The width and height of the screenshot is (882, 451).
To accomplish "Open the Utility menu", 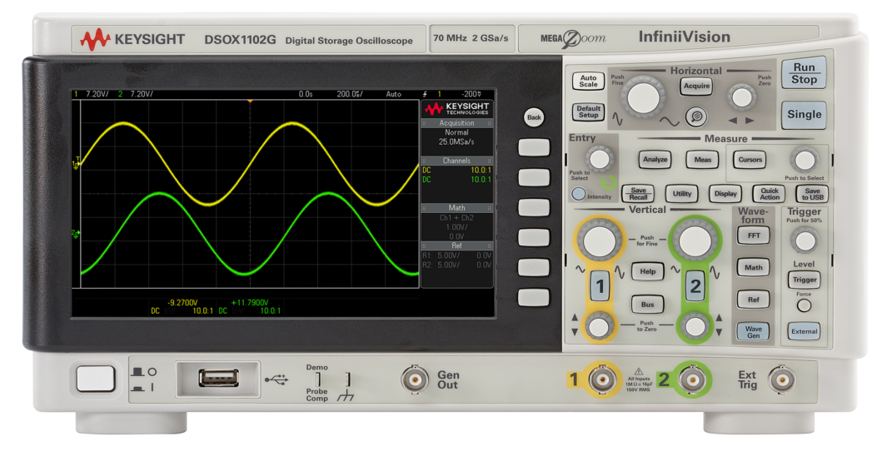I will 682,194.
